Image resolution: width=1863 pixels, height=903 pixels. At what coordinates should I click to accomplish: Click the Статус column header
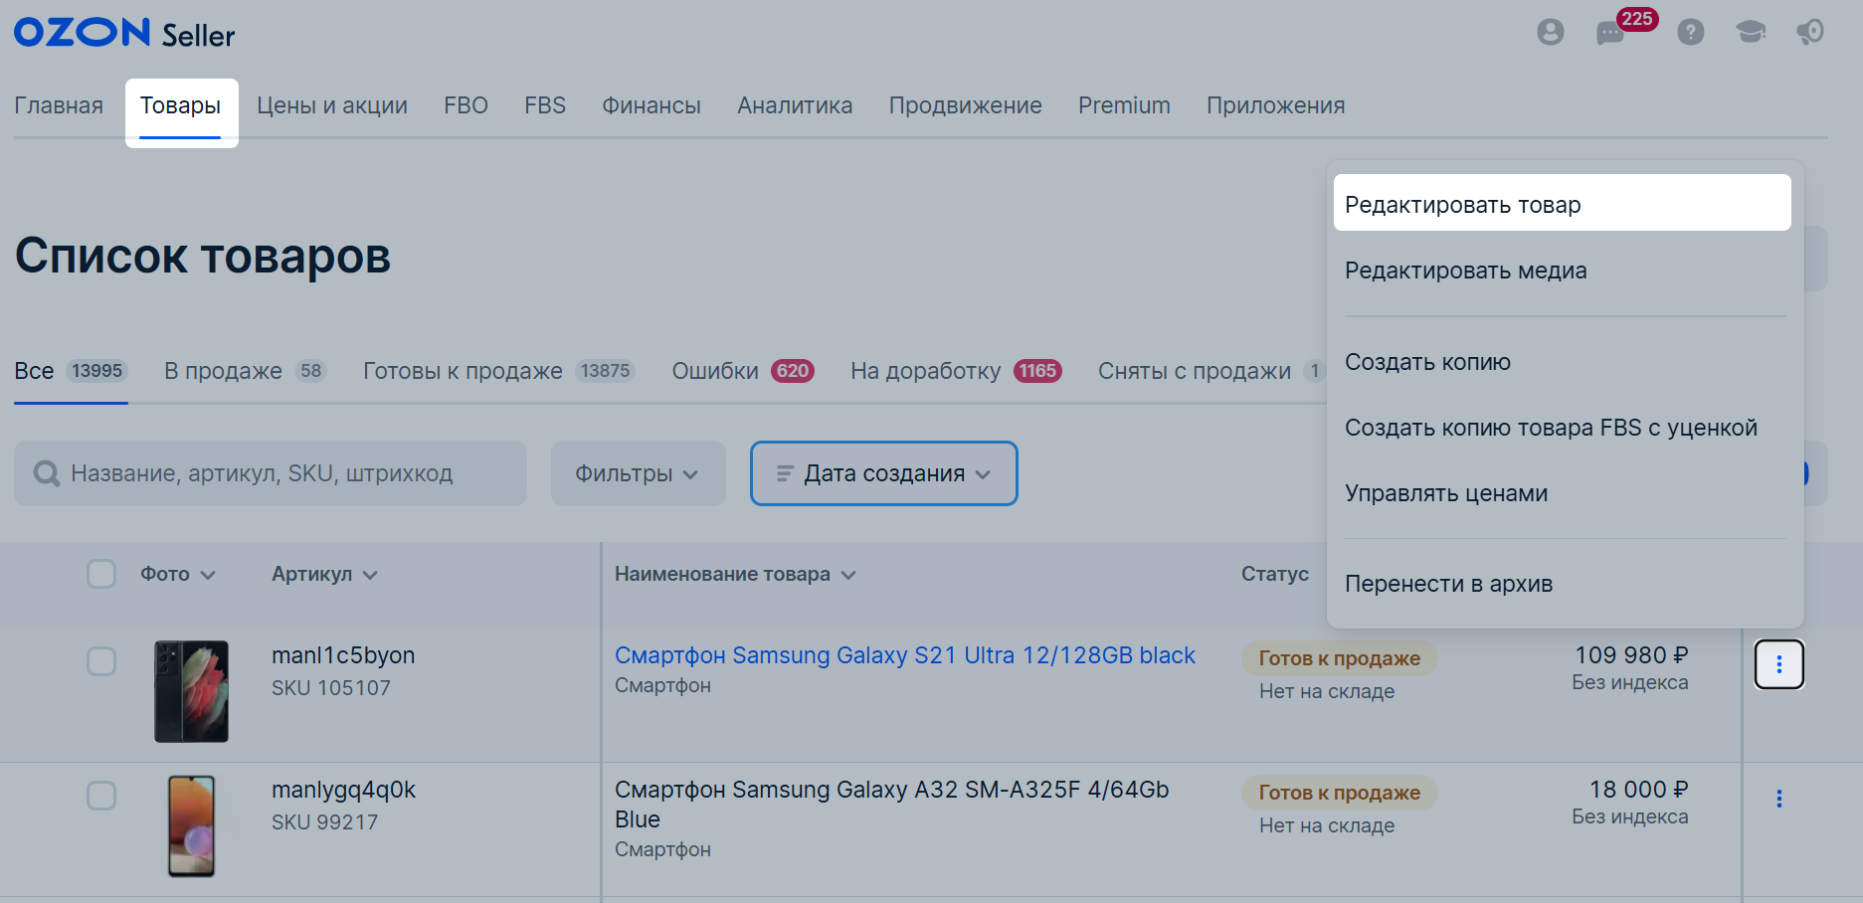tap(1274, 574)
